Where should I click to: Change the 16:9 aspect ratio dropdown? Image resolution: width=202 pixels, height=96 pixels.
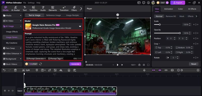(134, 65)
